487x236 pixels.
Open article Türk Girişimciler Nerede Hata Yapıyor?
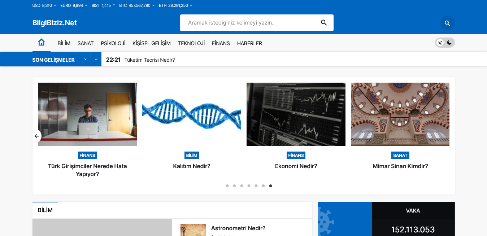87,170
